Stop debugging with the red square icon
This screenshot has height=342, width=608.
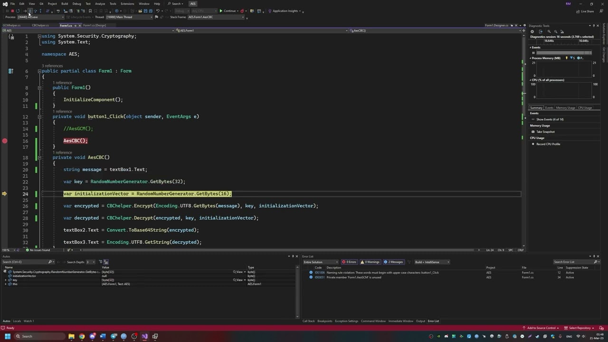[x=12, y=11]
